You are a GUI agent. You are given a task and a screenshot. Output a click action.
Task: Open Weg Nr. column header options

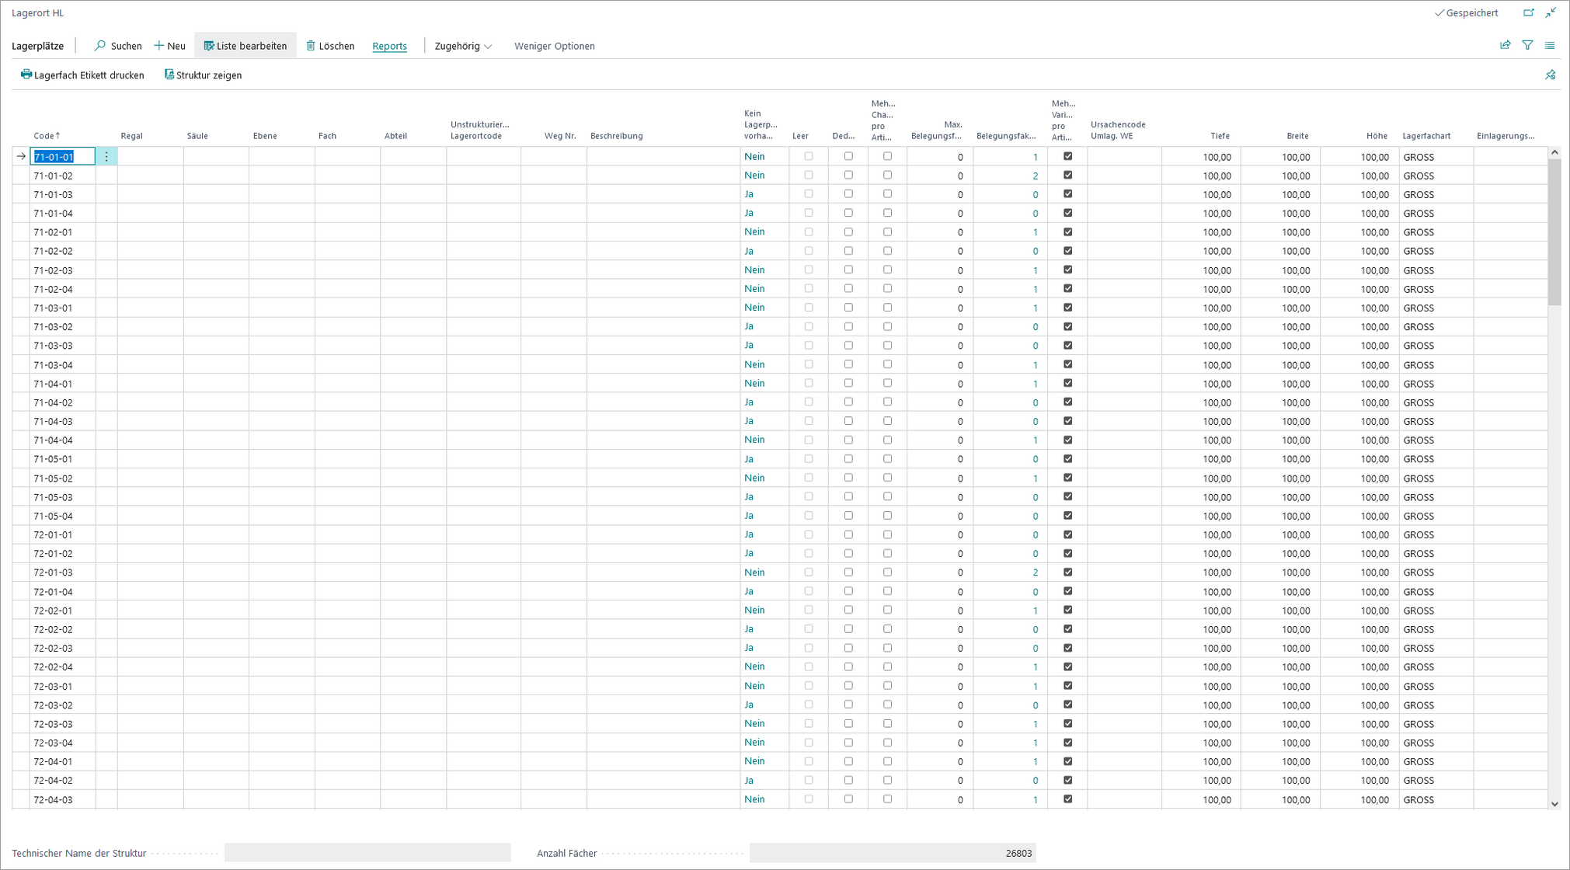(560, 136)
